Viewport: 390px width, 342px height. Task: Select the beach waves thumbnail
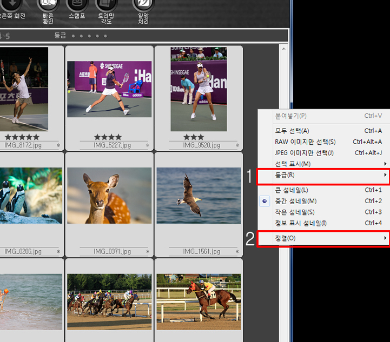pos(31,302)
